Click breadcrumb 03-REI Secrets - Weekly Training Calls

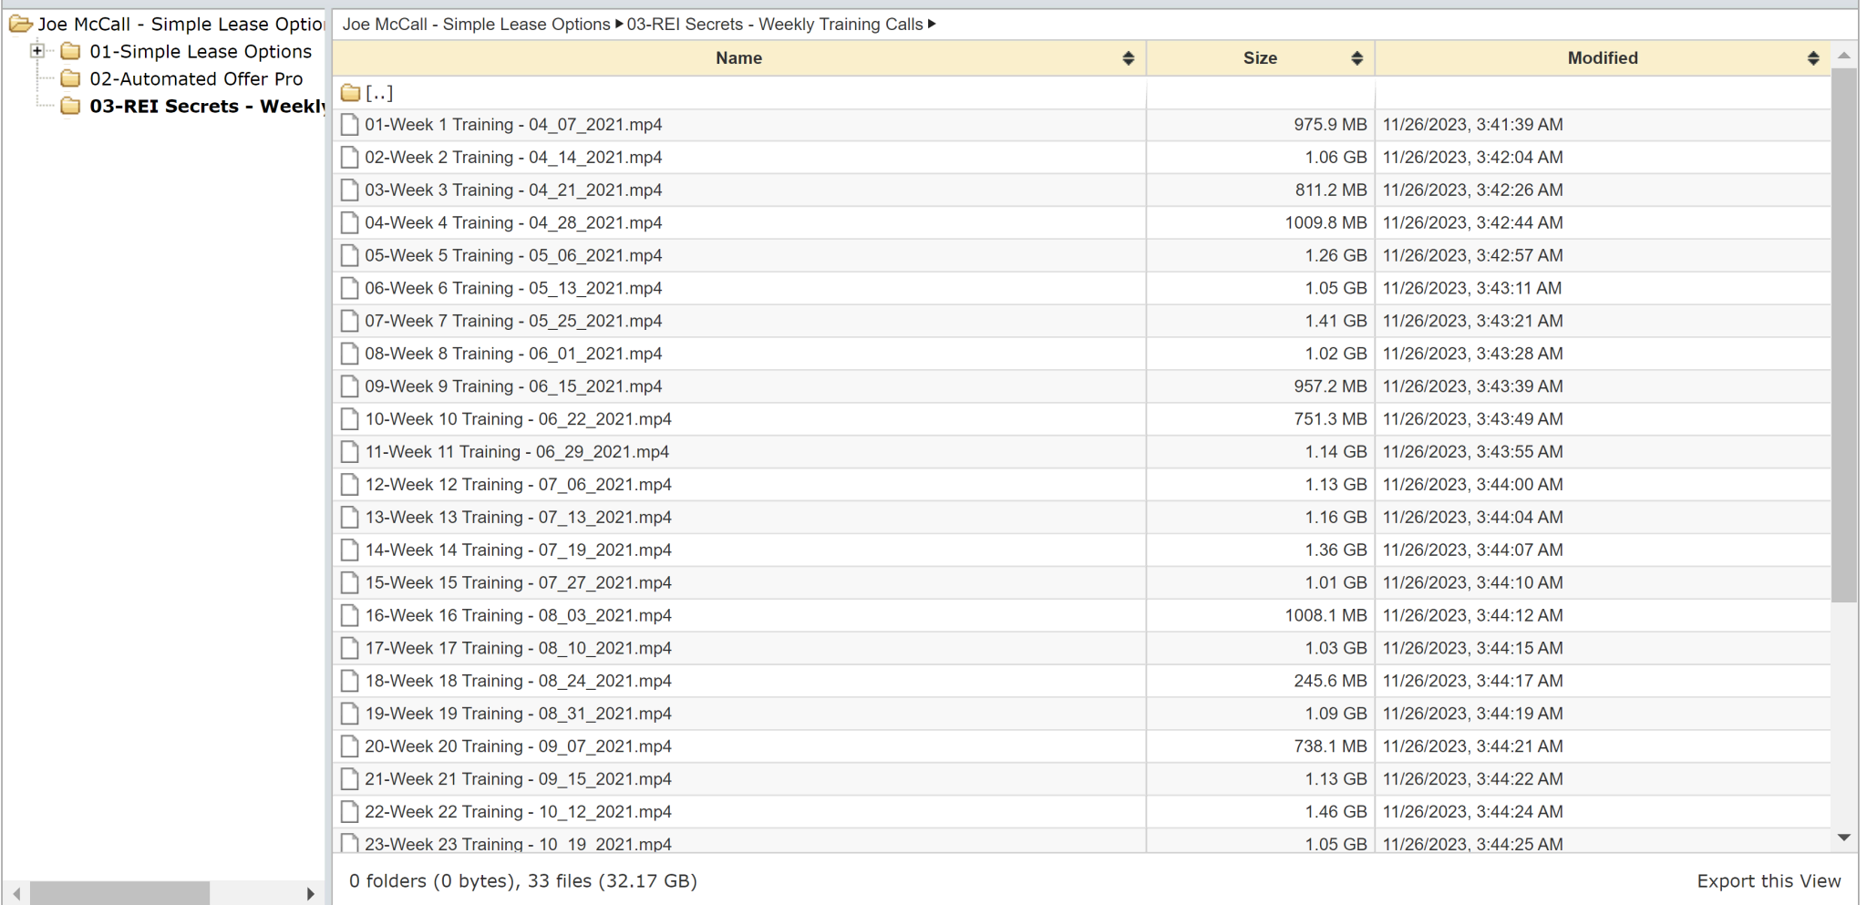click(x=775, y=25)
